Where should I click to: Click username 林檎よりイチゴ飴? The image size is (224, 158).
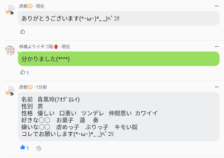[36, 47]
